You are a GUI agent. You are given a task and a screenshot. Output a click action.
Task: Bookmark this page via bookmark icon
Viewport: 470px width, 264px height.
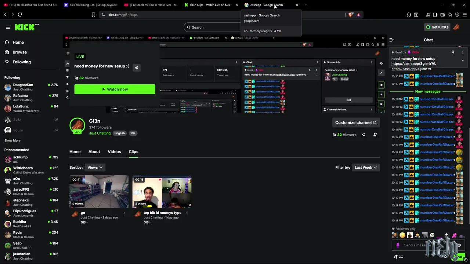[93, 15]
